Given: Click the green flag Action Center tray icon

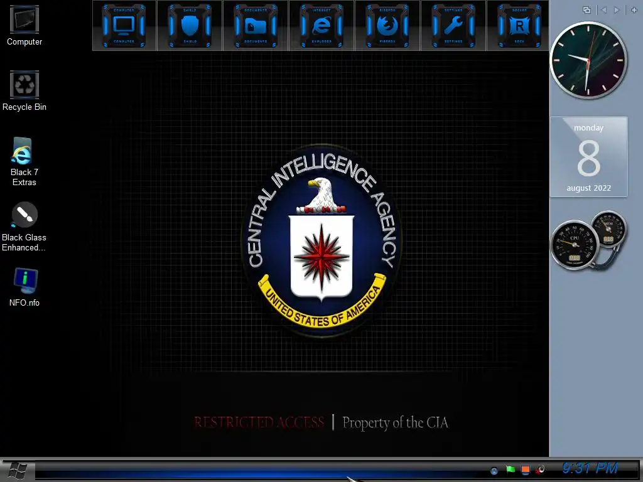Looking at the screenshot, I should click(x=510, y=469).
